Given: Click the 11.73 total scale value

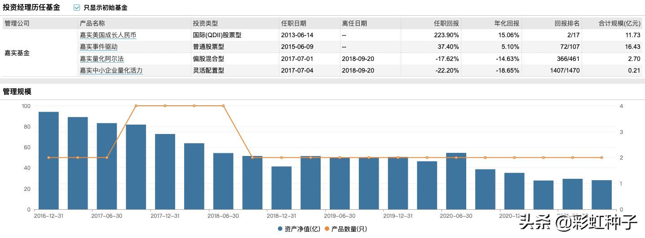Looking at the screenshot, I should [632, 35].
